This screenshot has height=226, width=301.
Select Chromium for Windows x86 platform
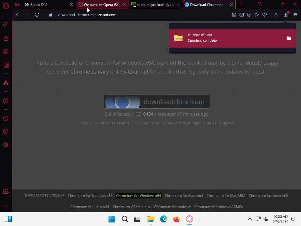90,196
